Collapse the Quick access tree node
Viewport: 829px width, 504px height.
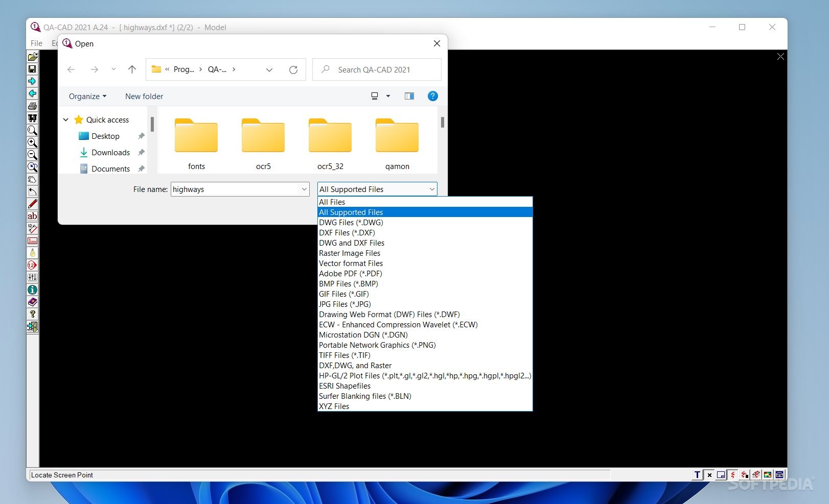point(66,119)
